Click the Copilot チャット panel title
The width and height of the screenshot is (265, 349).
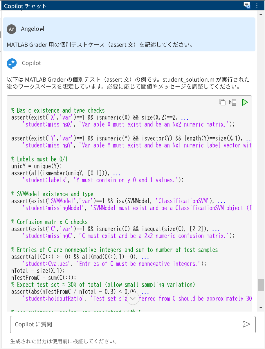(x=26, y=6)
